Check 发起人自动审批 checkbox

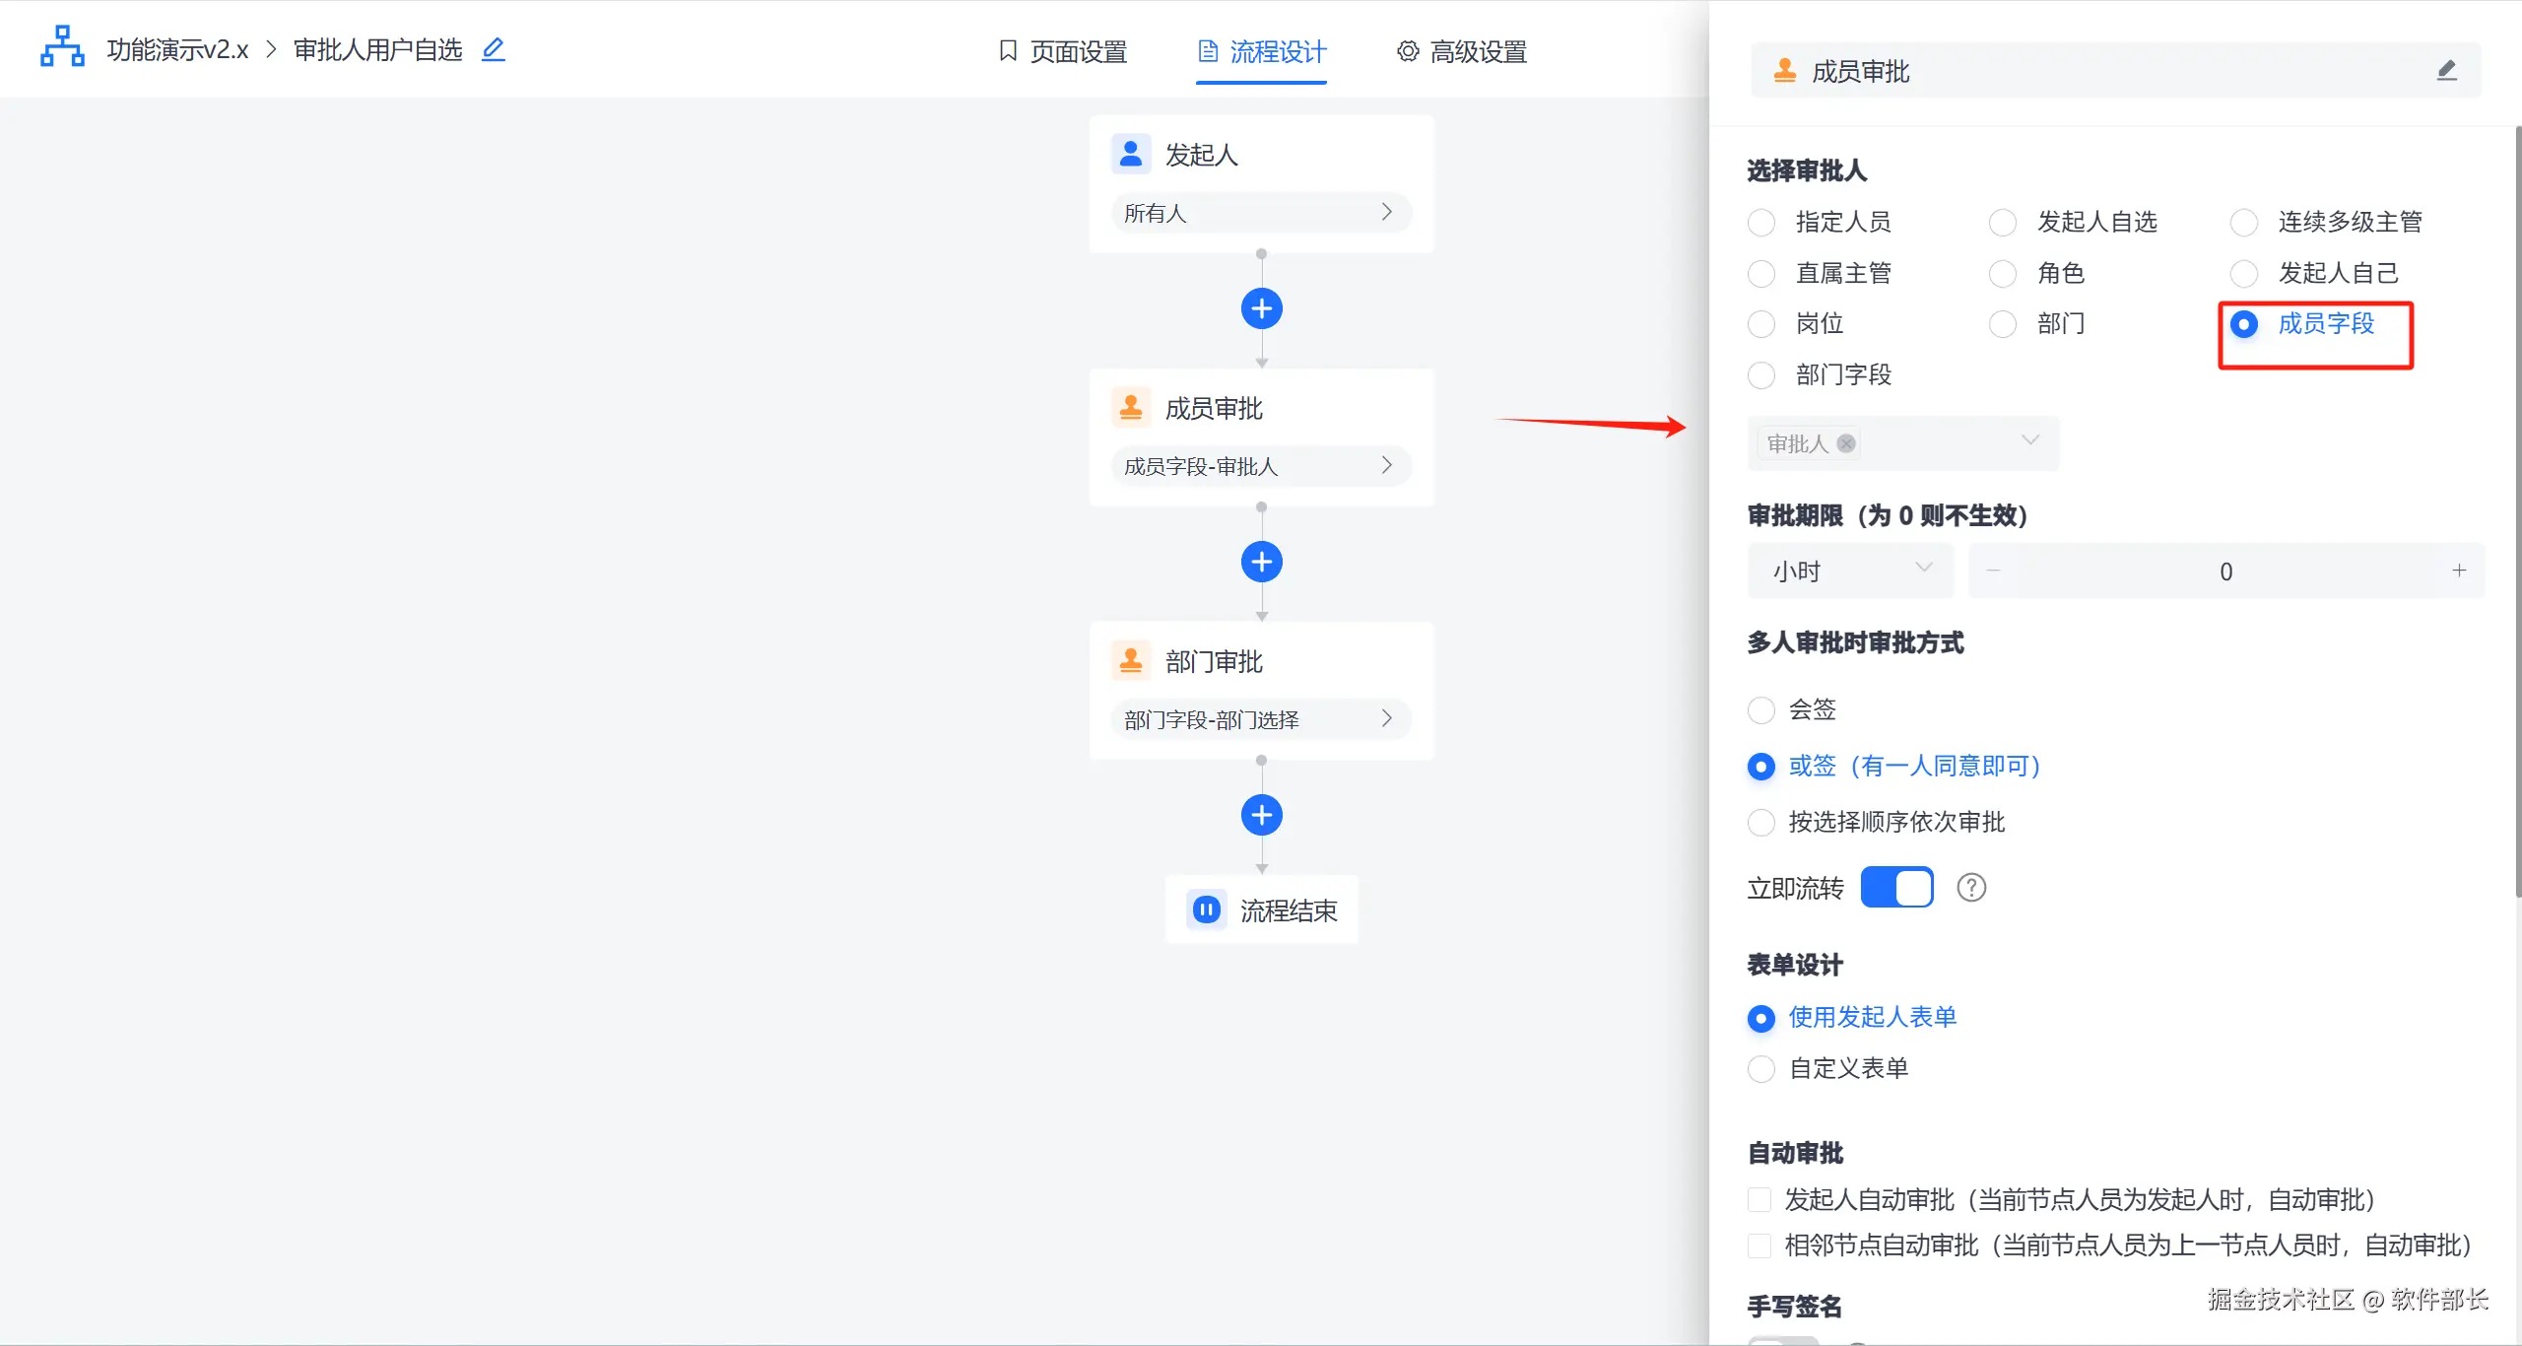(1759, 1199)
